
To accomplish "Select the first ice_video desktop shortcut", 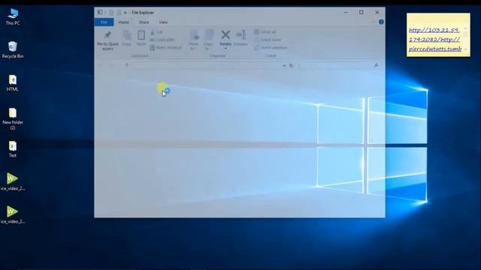I will tap(13, 181).
